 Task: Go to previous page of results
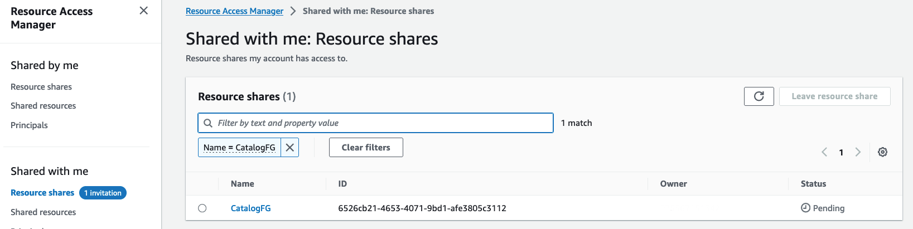click(x=824, y=152)
